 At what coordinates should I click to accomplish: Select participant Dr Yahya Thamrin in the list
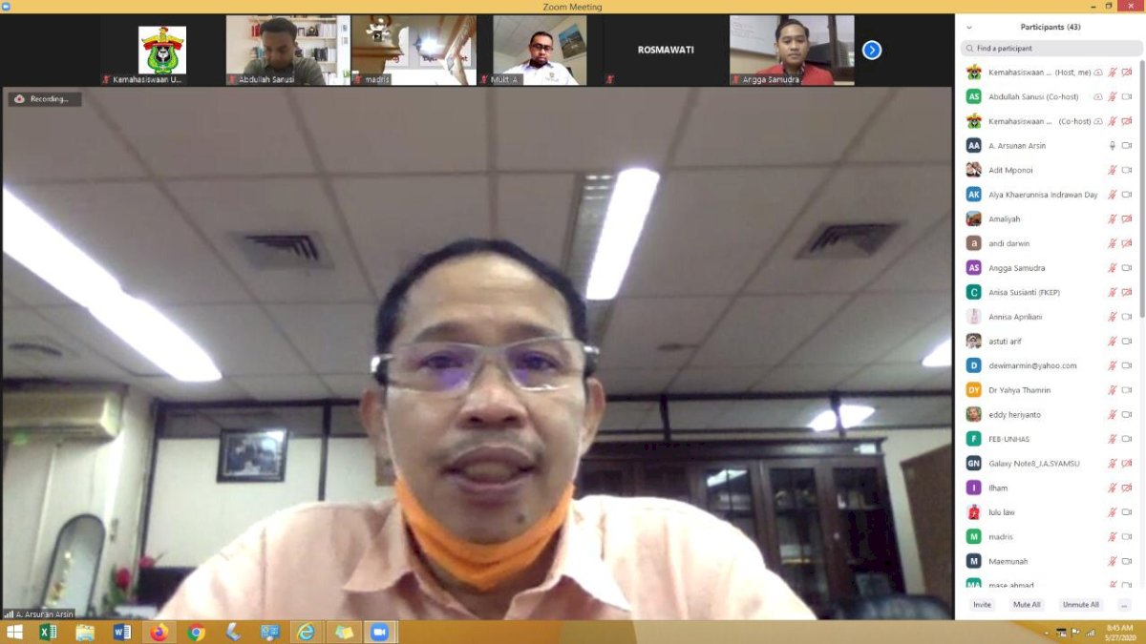pos(1048,390)
